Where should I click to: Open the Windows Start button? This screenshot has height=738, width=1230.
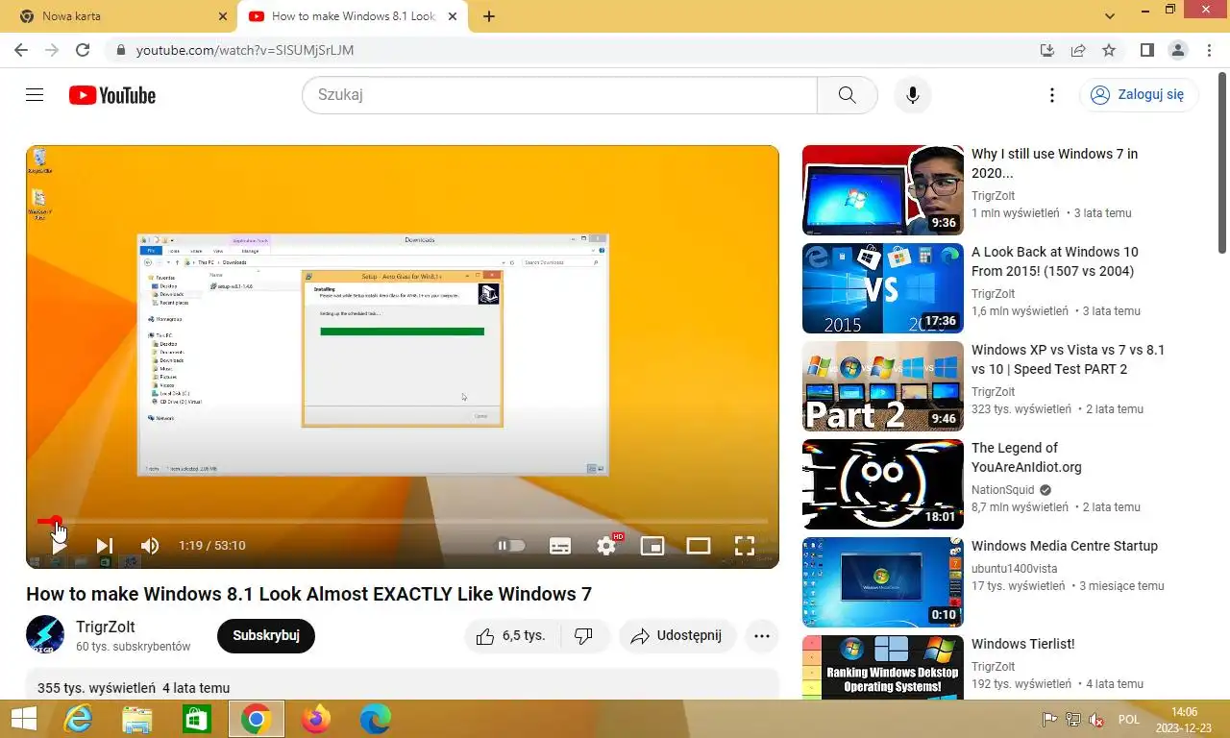coord(23,719)
